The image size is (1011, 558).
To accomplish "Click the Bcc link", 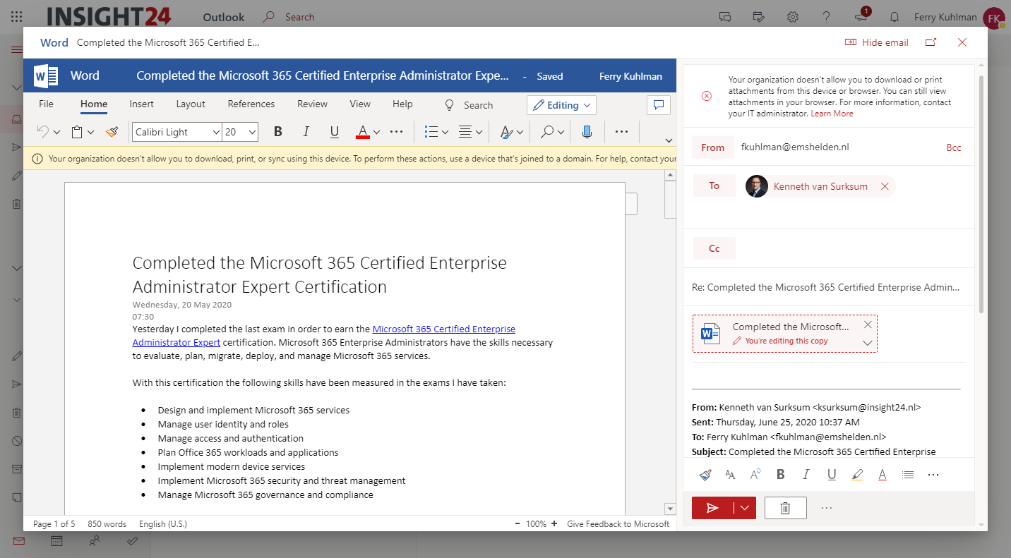I will 954,147.
